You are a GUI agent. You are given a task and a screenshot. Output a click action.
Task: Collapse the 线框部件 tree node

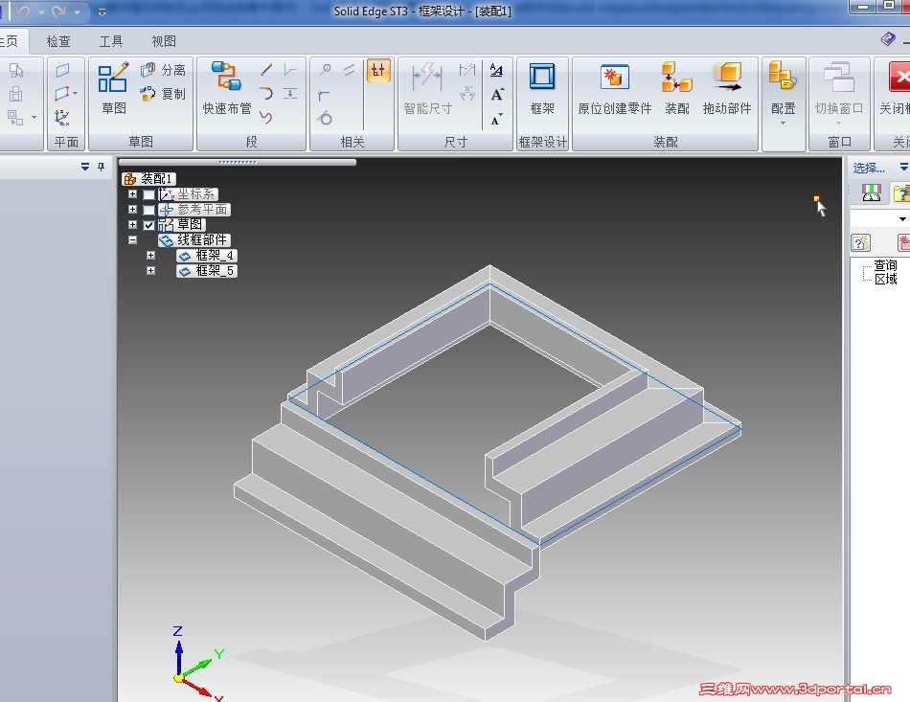coord(132,239)
